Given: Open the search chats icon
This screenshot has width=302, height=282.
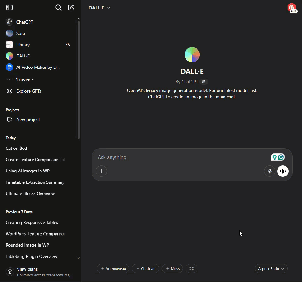Looking at the screenshot, I should (58, 8).
